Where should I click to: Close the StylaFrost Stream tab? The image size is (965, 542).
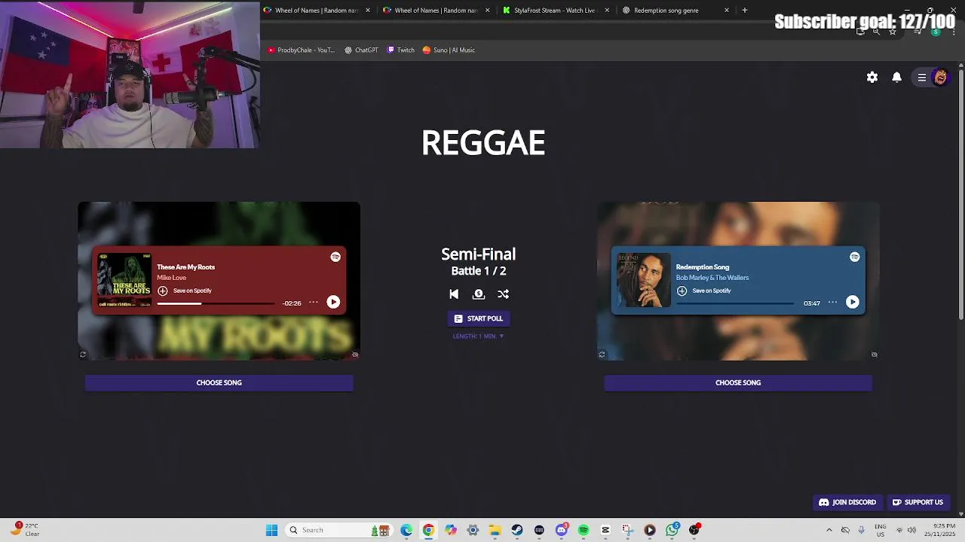pos(607,11)
